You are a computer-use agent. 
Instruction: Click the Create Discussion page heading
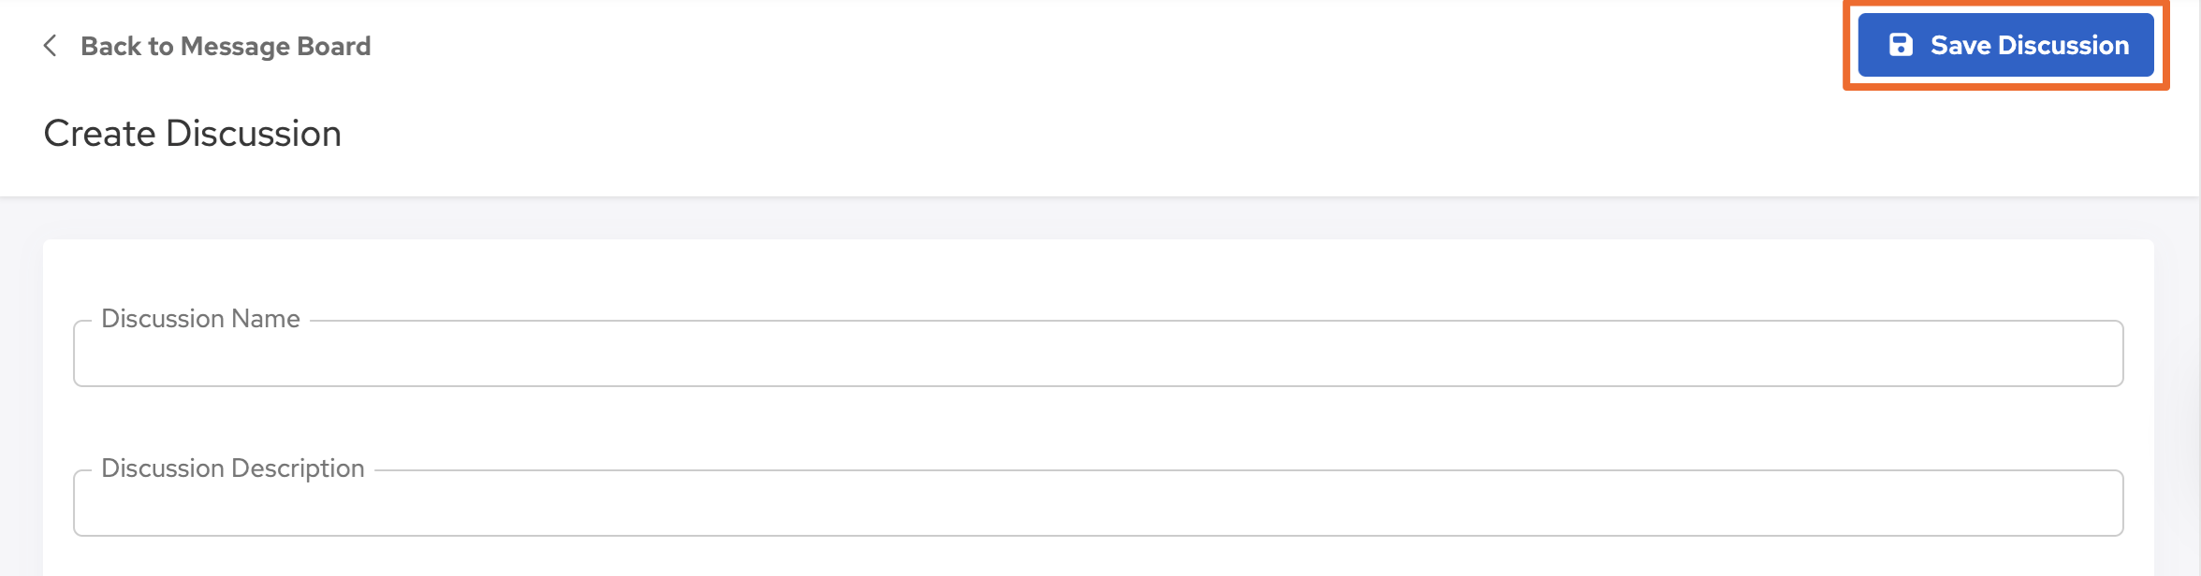pyautogui.click(x=192, y=134)
